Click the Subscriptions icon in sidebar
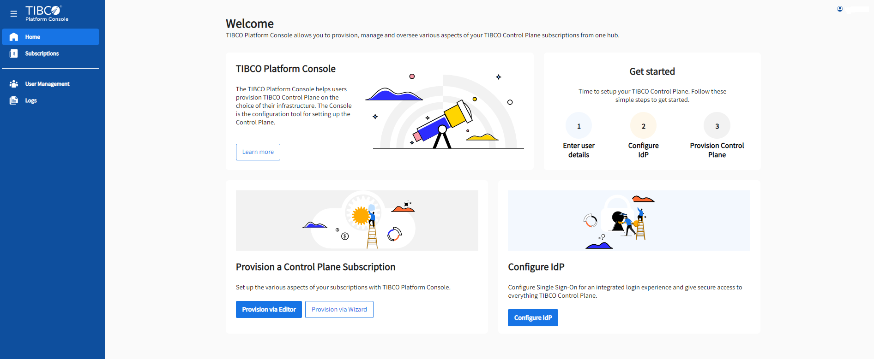The height and width of the screenshot is (359, 874). (x=14, y=53)
